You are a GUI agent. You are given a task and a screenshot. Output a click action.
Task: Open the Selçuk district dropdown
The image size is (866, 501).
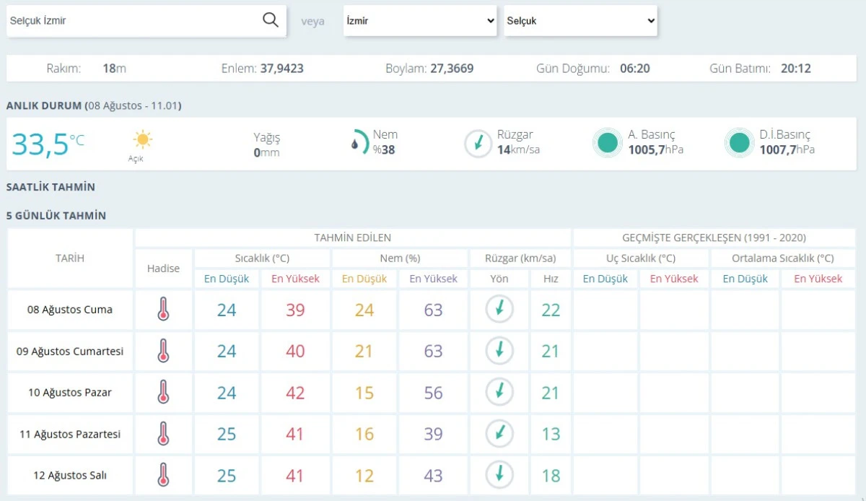tap(580, 21)
